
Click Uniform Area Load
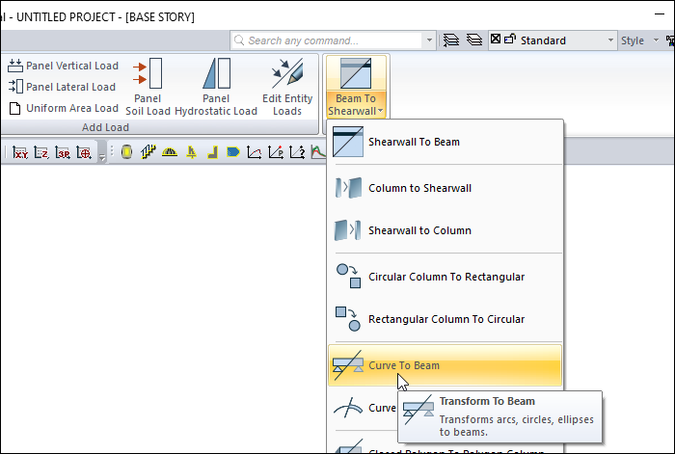(x=64, y=108)
